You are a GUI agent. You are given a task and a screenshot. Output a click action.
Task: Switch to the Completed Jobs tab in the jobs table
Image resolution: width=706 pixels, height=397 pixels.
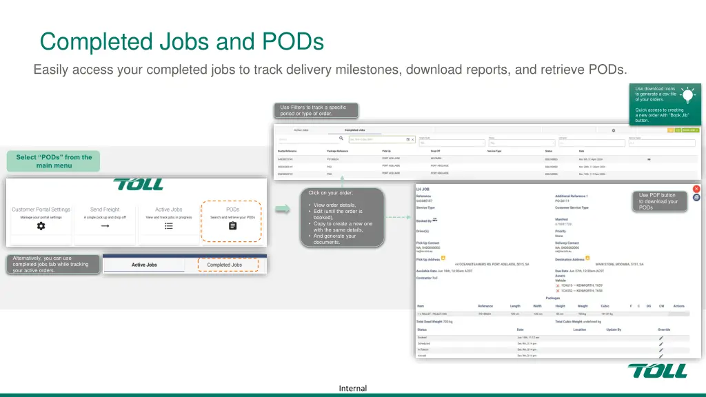(x=355, y=130)
